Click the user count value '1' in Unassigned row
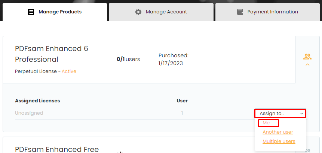This screenshot has height=153, width=322. click(x=182, y=113)
